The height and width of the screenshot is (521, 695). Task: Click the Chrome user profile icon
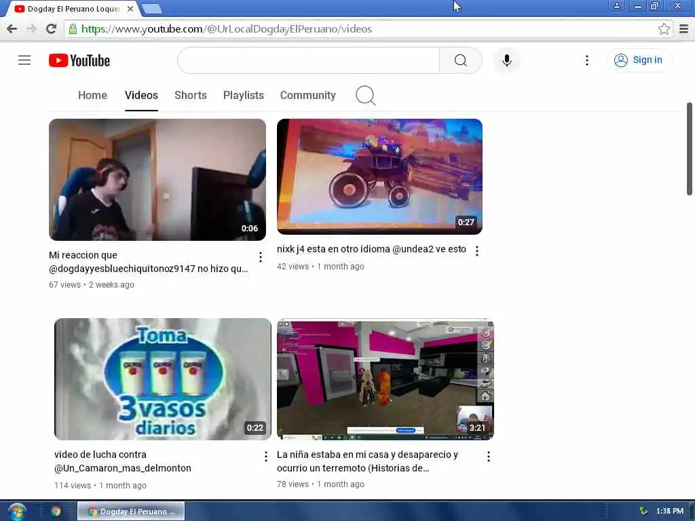pyautogui.click(x=616, y=5)
